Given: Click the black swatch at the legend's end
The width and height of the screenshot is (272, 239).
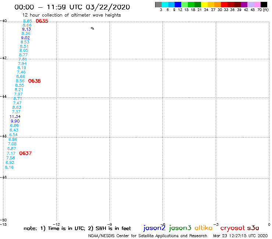Looking at the screenshot, I should 264,4.
